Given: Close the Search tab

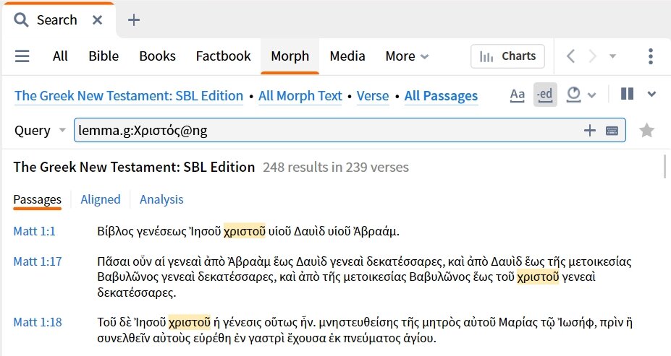Looking at the screenshot, I should pyautogui.click(x=98, y=20).
